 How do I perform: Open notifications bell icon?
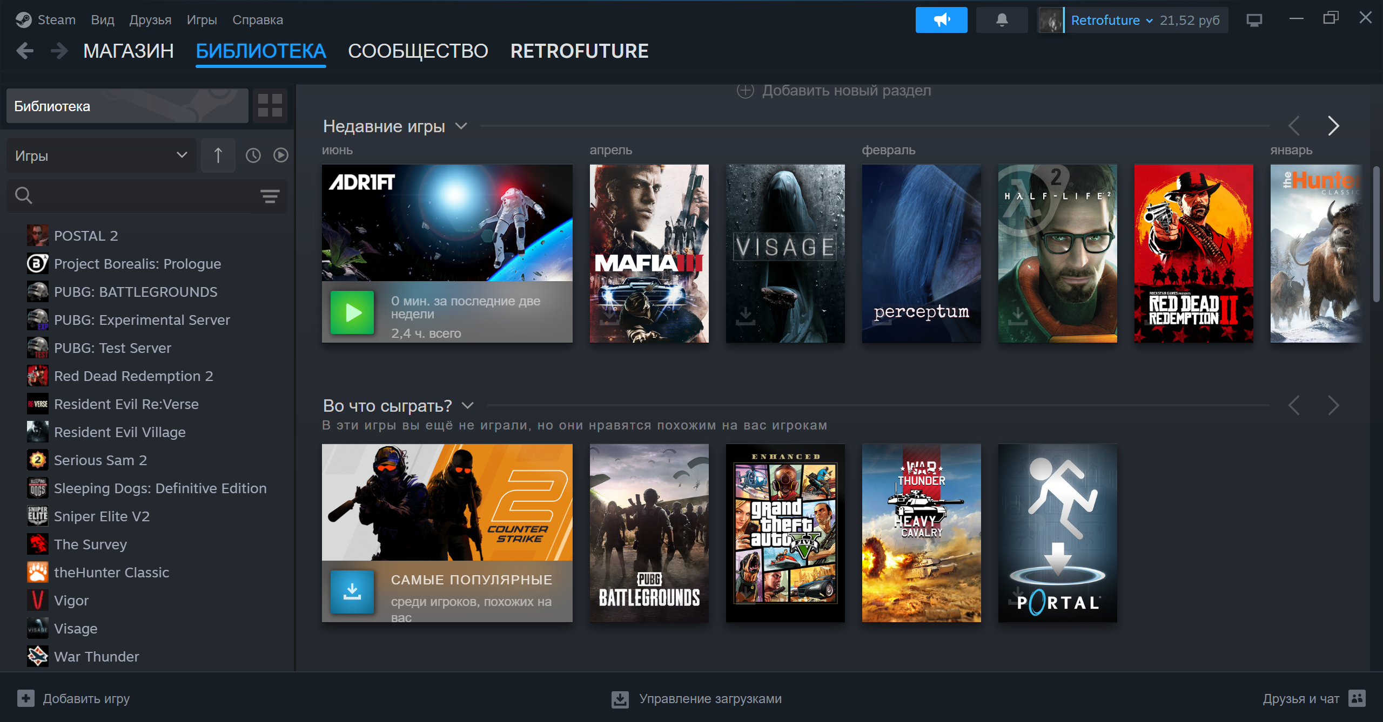1002,20
